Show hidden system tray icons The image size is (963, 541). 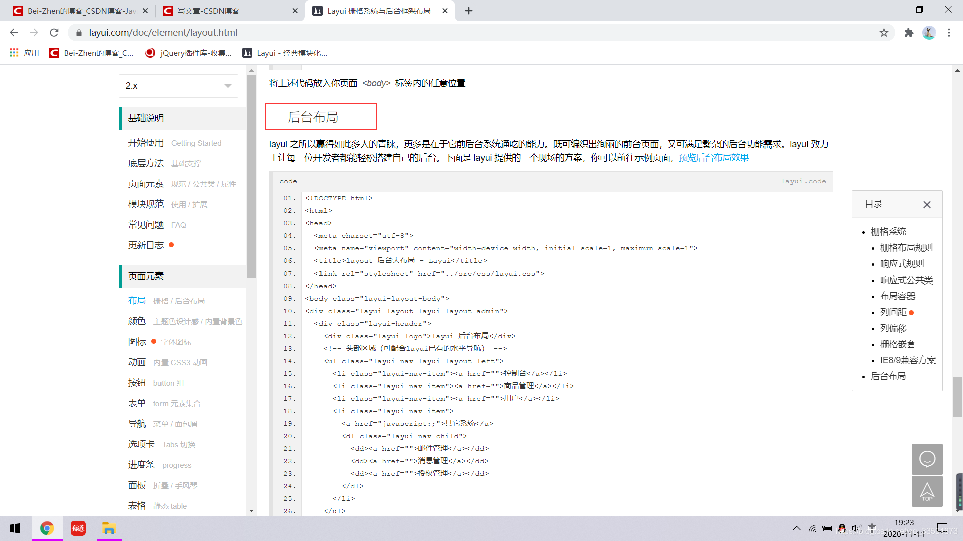[x=796, y=528]
